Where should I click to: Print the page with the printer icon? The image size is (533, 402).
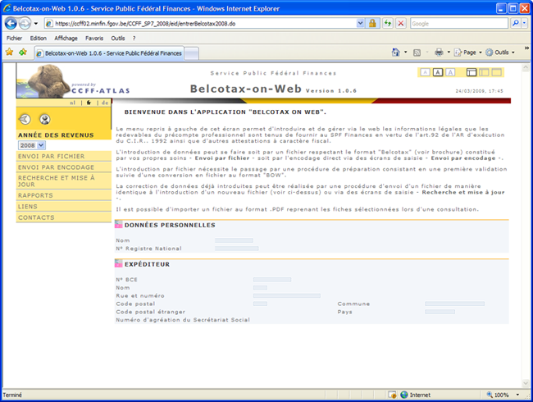(x=439, y=52)
